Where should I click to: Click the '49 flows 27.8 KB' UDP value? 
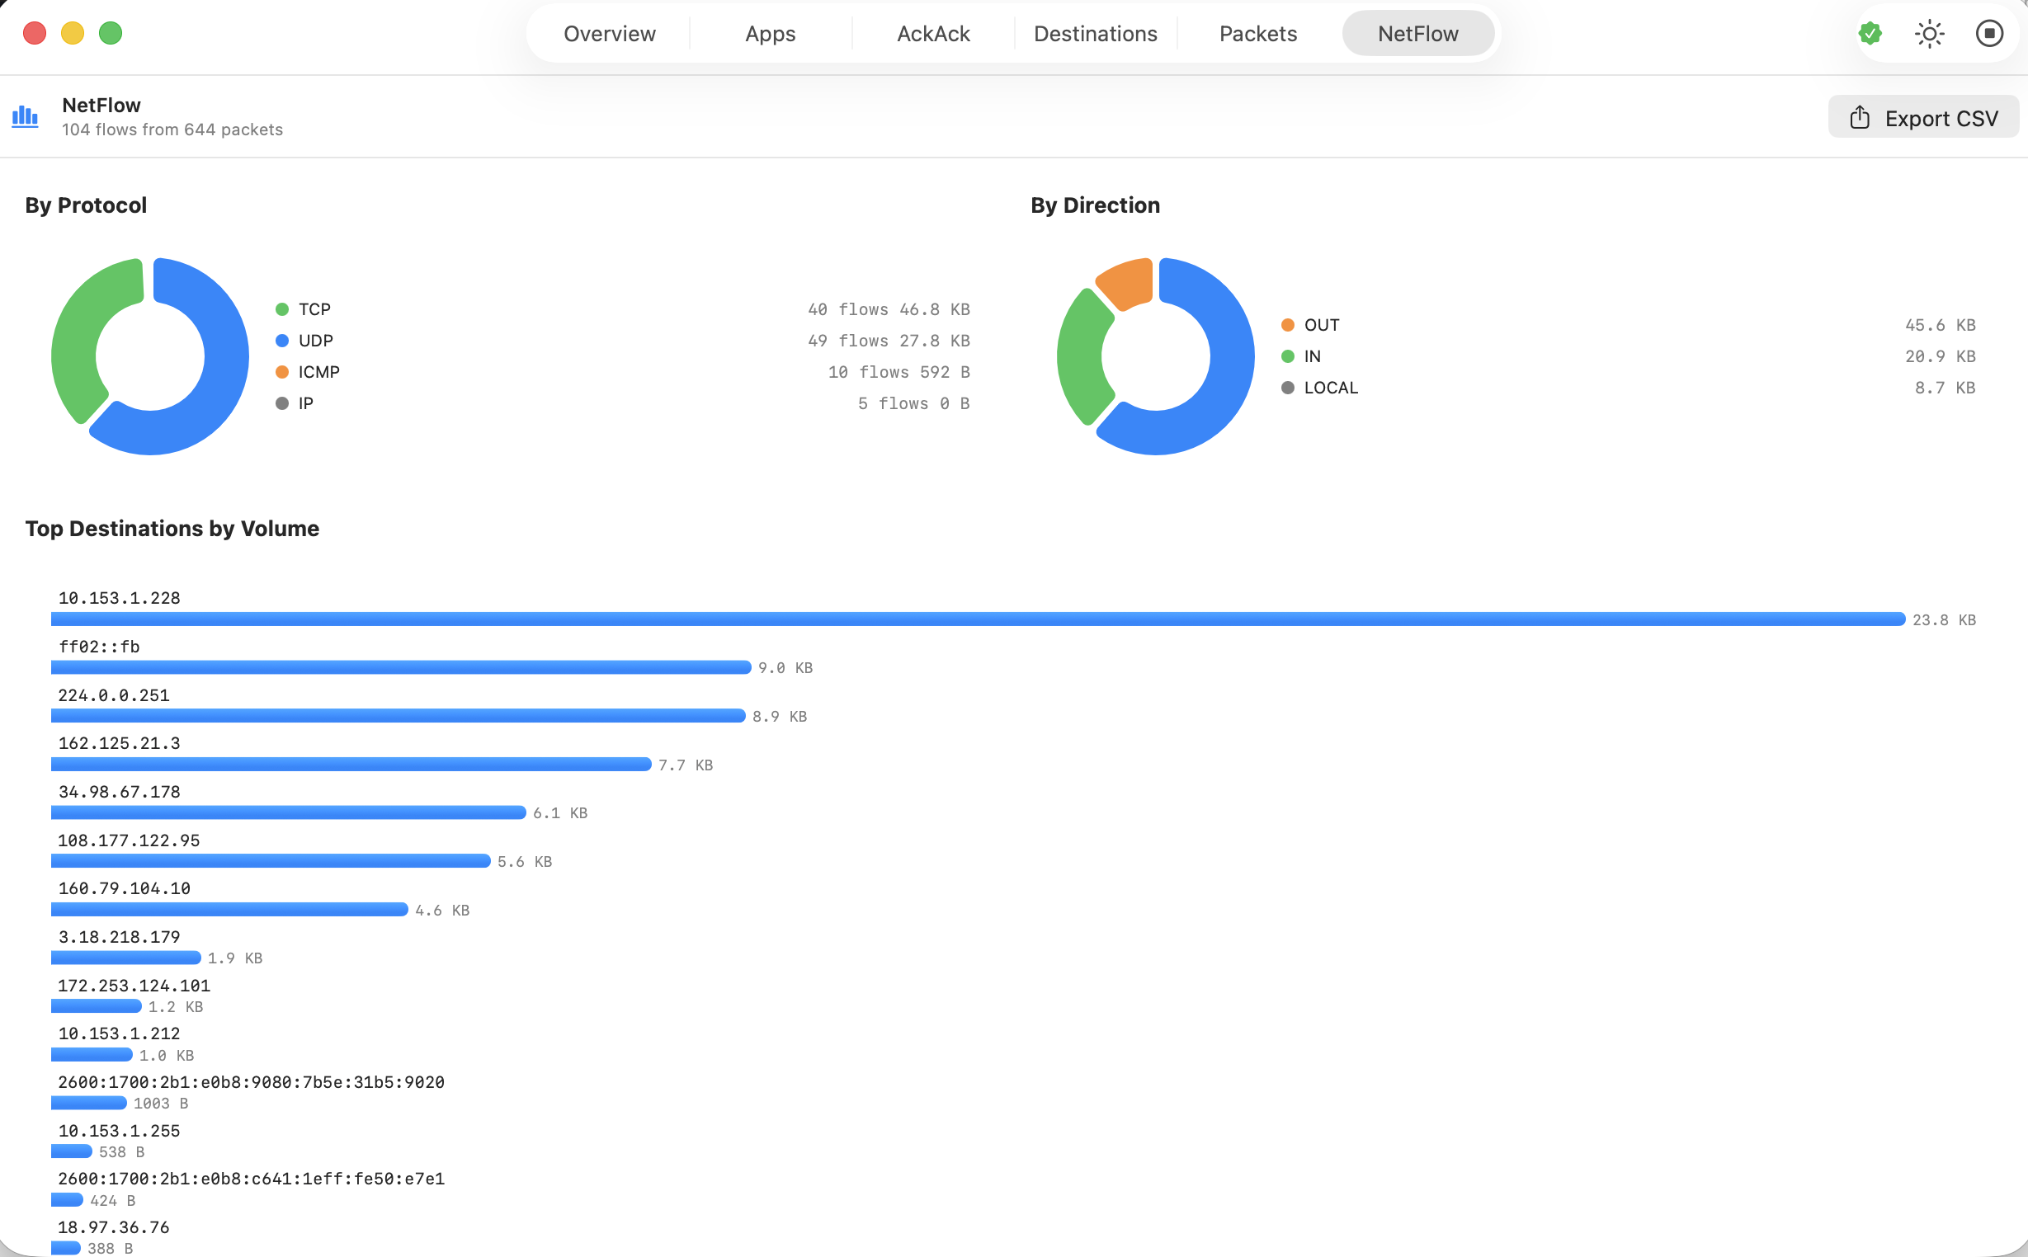click(889, 341)
